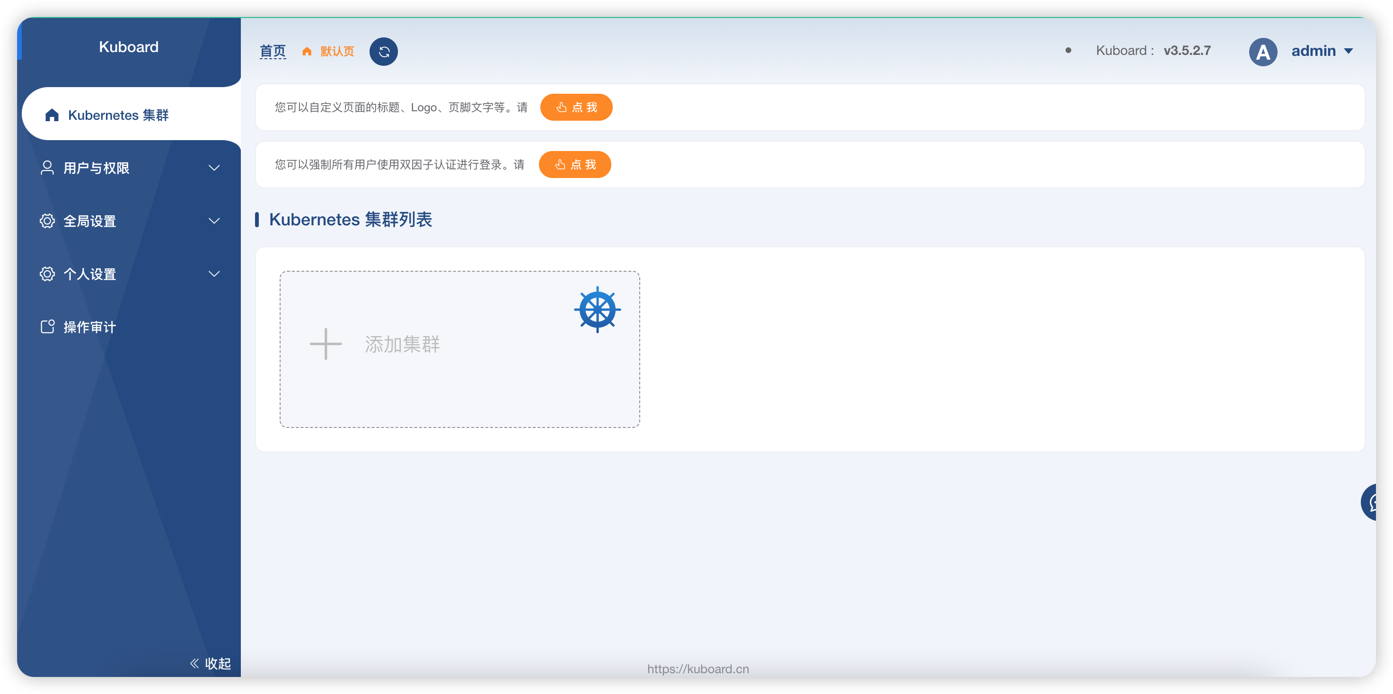The width and height of the screenshot is (1393, 694).
Task: Open the https://kuboard.cn footer link
Action: 698,668
